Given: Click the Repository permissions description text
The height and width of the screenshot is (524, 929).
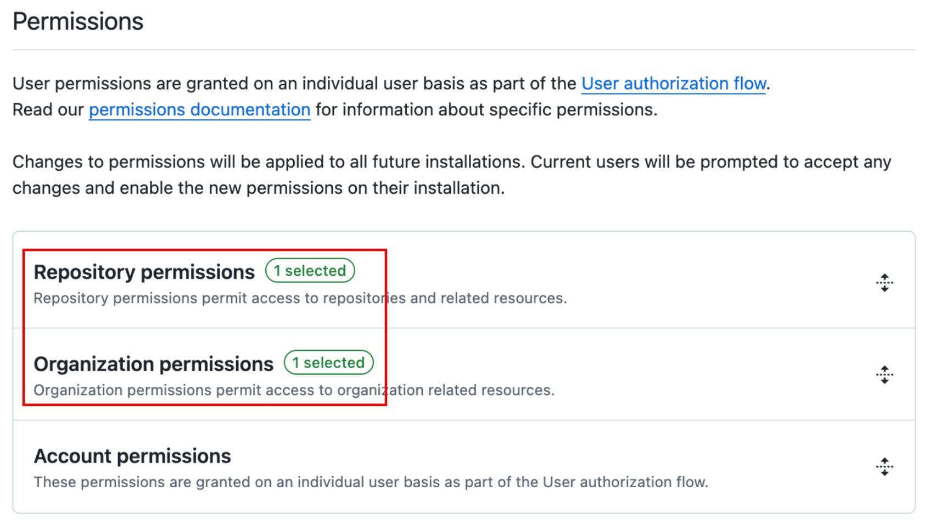Looking at the screenshot, I should click(x=300, y=298).
